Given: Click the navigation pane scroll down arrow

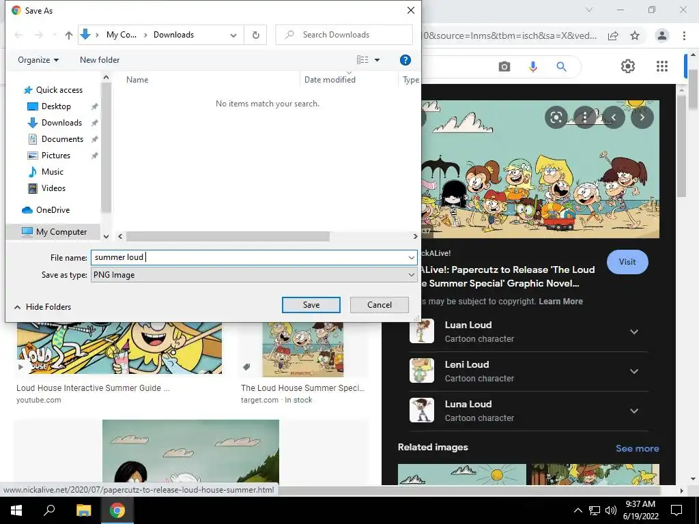Looking at the screenshot, I should (106, 236).
